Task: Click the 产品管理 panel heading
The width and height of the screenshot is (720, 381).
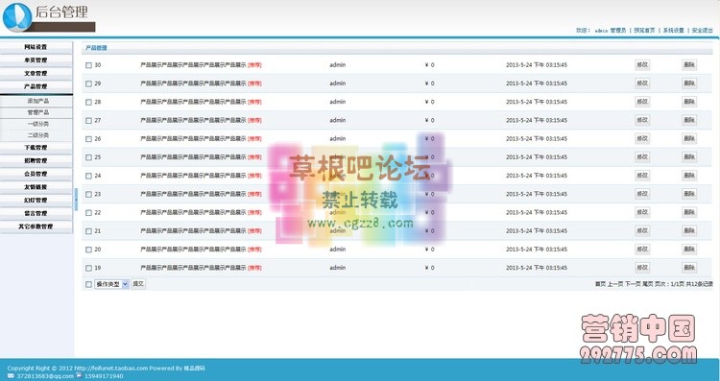Action: [x=96, y=48]
